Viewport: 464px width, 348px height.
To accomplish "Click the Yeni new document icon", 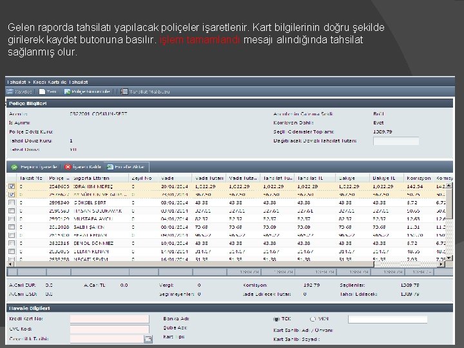I will (x=42, y=92).
